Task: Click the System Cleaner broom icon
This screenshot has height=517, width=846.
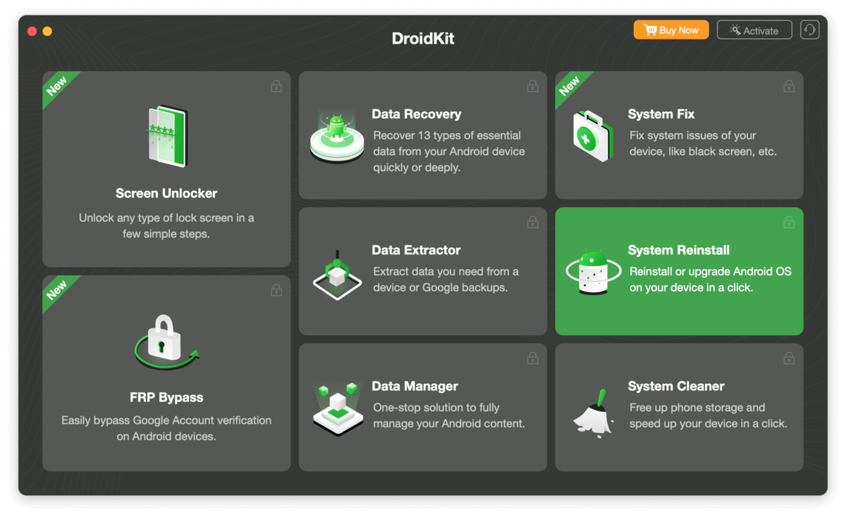Action: coord(593,412)
